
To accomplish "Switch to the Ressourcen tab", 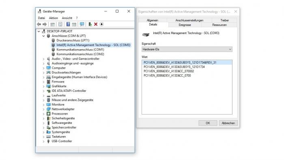I will coord(219,25).
